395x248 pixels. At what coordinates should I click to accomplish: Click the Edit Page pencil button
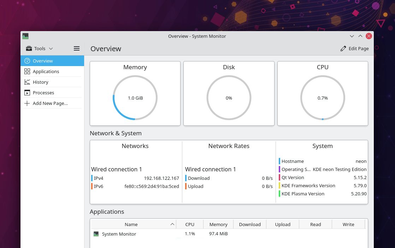pos(354,49)
